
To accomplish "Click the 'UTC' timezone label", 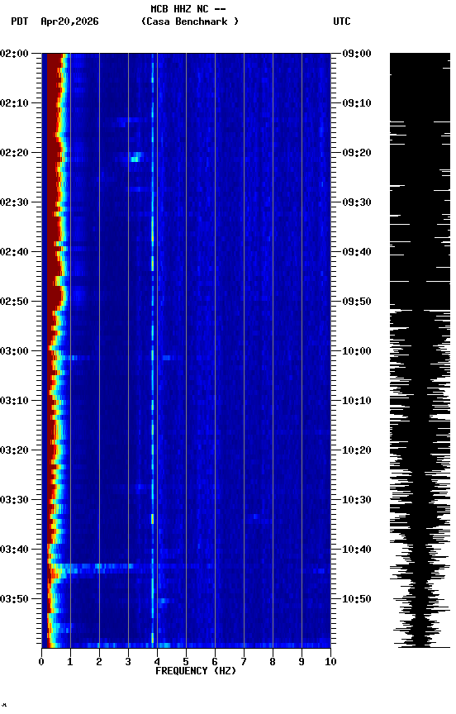I will [342, 21].
